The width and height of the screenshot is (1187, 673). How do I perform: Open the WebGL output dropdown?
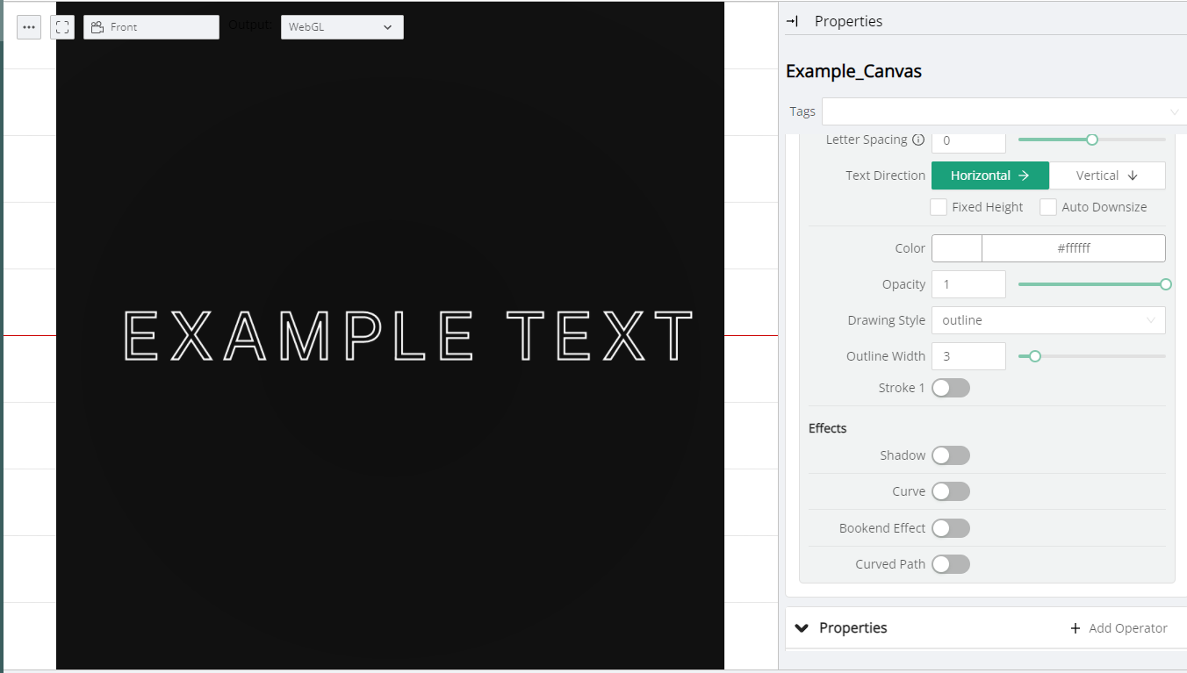tap(342, 27)
